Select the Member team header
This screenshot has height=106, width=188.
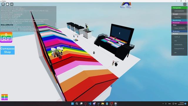click(179, 34)
